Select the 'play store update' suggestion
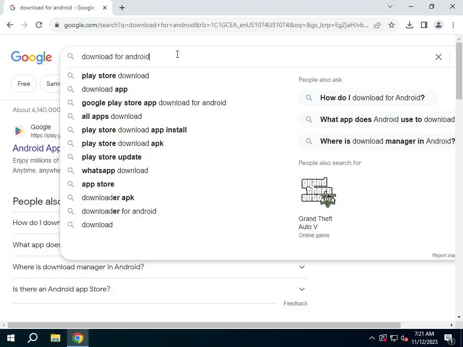Viewport: 463px width, 347px height. [112, 157]
